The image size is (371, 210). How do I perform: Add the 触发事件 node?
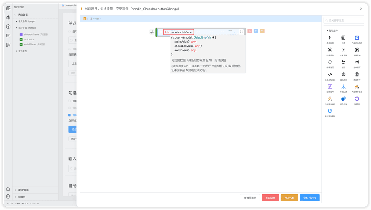(357, 76)
